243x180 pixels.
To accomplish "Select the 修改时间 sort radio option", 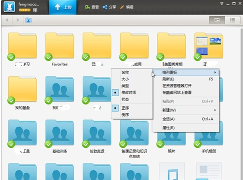I will [x=132, y=93].
